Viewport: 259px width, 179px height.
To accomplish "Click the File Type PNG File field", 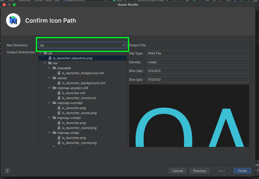I will tap(198, 54).
